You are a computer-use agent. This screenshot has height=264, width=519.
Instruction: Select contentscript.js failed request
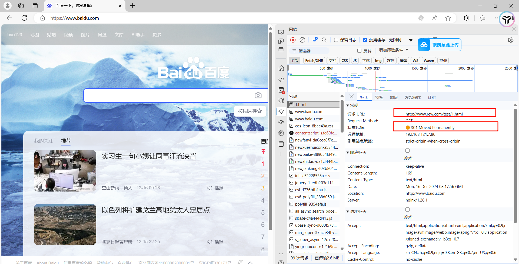click(314, 133)
